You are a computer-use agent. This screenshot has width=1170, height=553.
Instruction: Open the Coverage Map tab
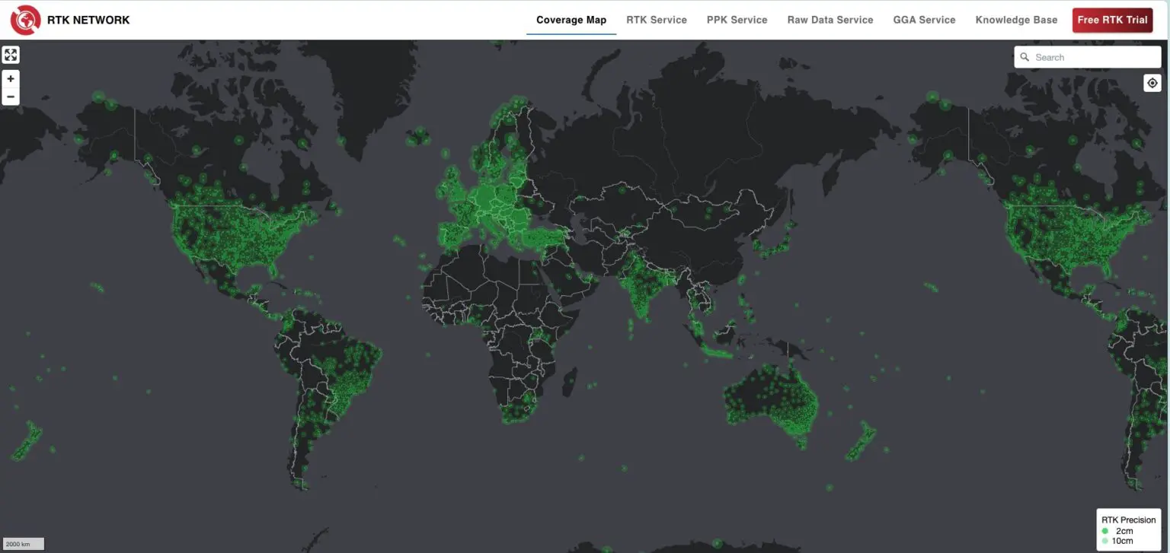[571, 20]
